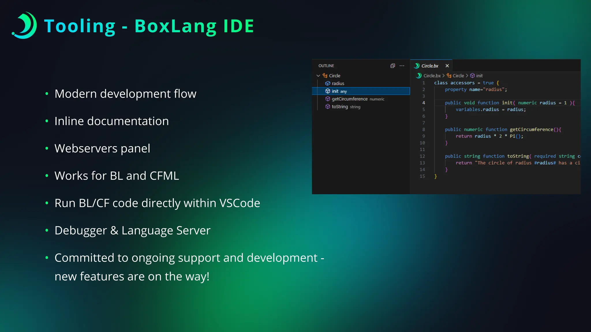Click the Circle.bx breadcrumb segment
591x332 pixels.
(432, 76)
